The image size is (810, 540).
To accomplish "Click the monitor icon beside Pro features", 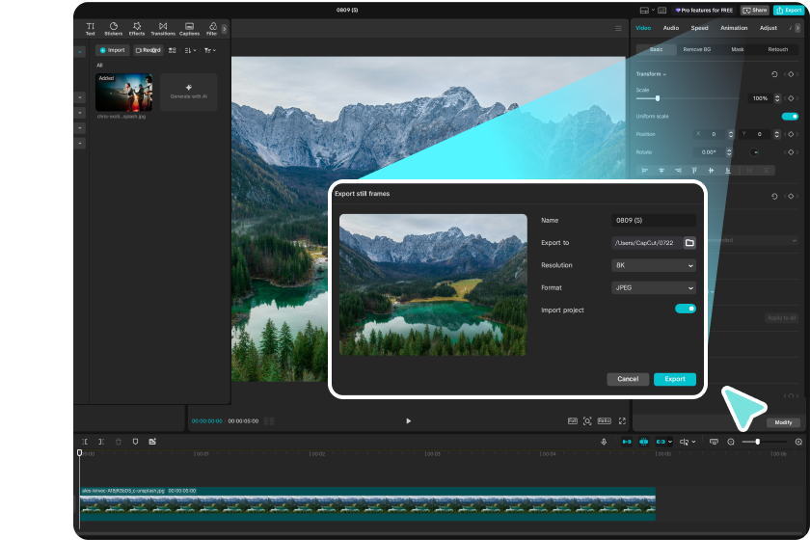I will (662, 11).
